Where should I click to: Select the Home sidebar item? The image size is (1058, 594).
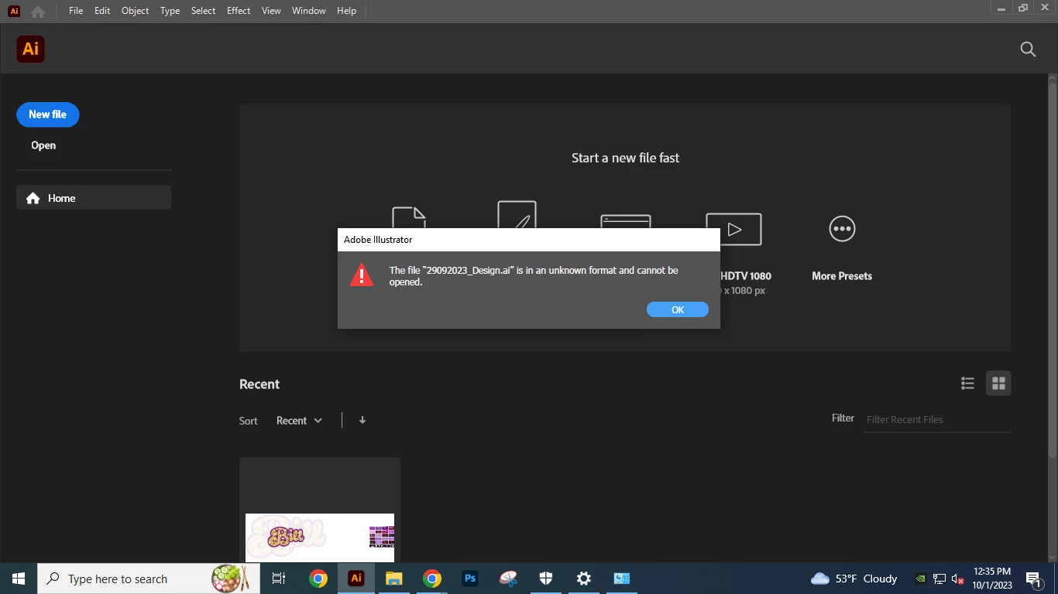pos(94,198)
